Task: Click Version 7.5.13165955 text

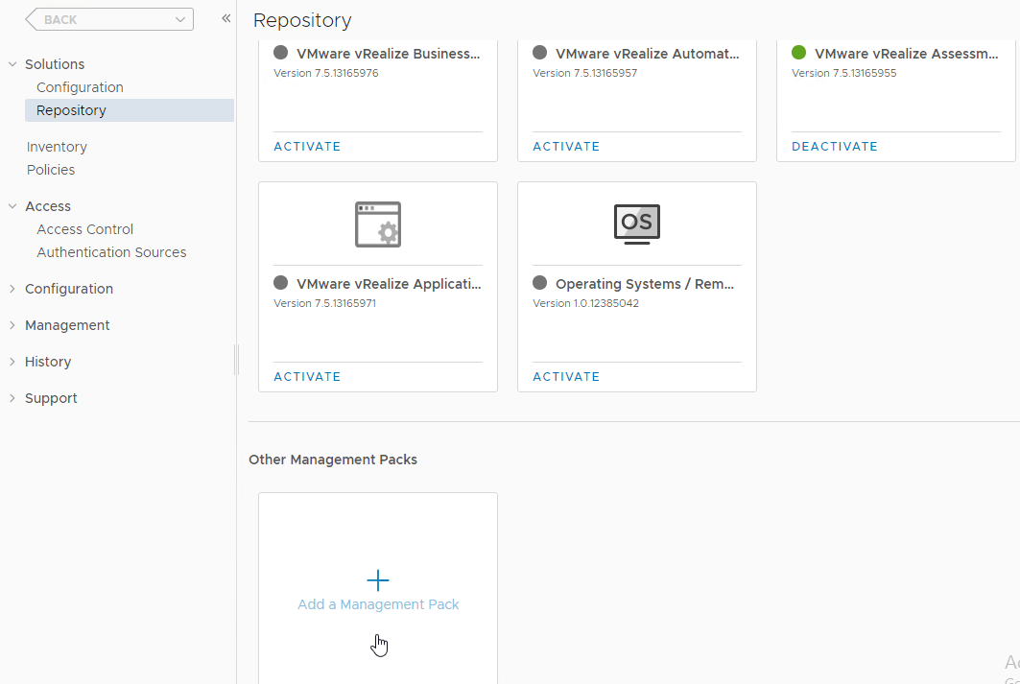Action: 843,73
